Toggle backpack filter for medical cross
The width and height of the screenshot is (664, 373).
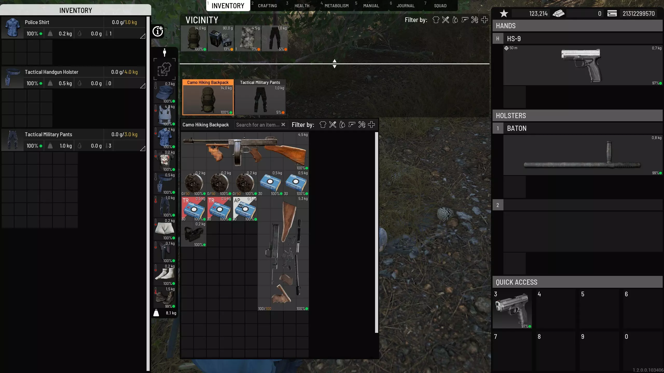point(371,125)
